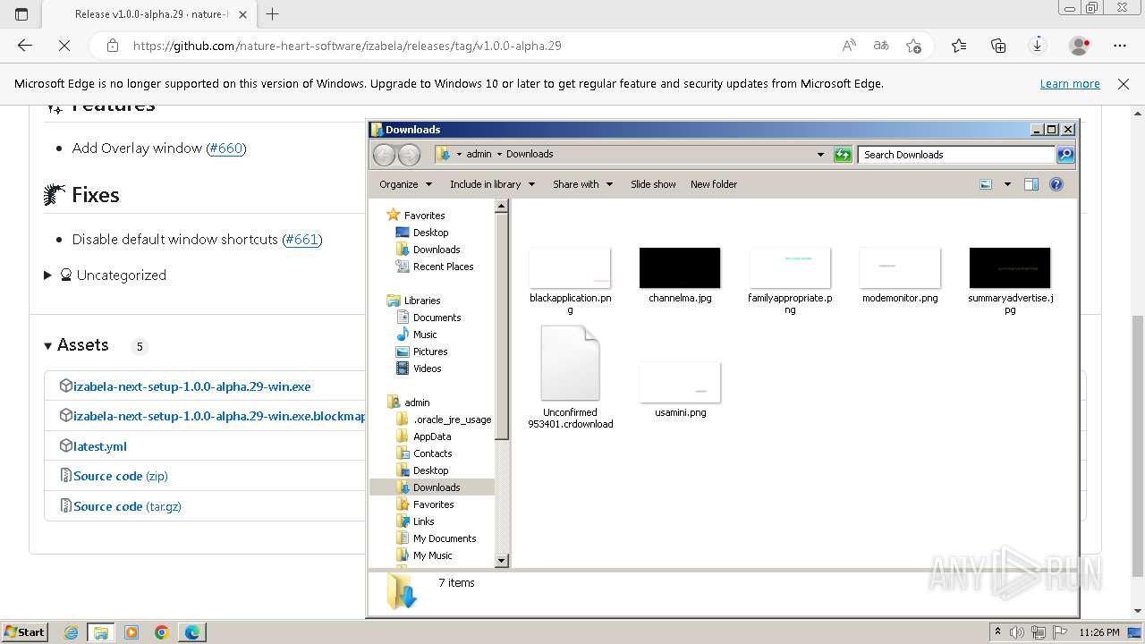The width and height of the screenshot is (1145, 644).
Task: Select familyappropriate.png file
Action: [790, 280]
